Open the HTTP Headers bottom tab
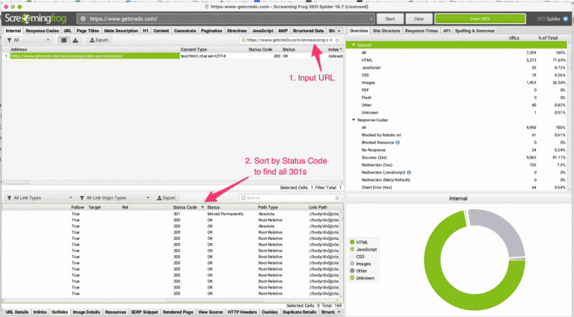 point(242,312)
